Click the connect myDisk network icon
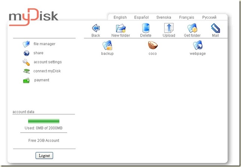The image size is (241, 167). click(27, 71)
